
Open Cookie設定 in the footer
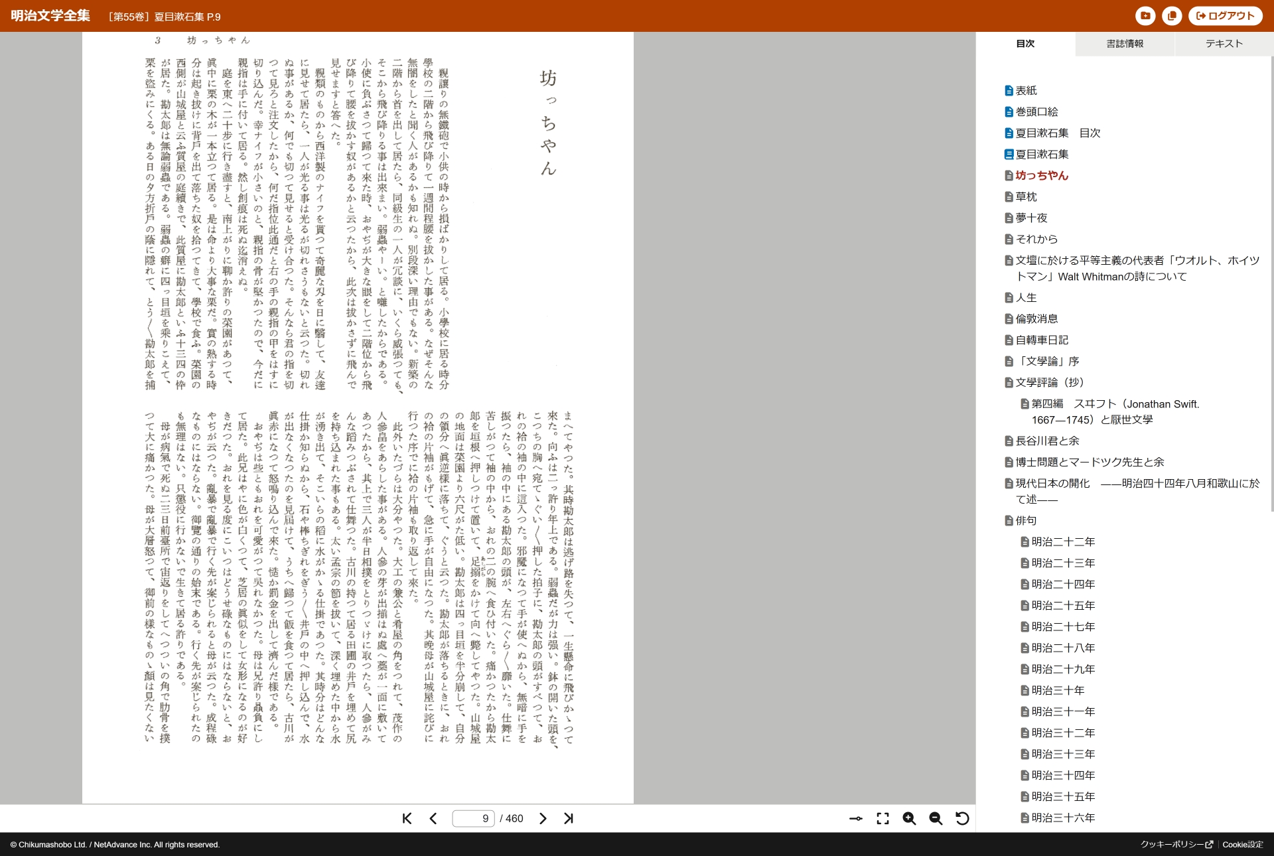[x=1243, y=844]
